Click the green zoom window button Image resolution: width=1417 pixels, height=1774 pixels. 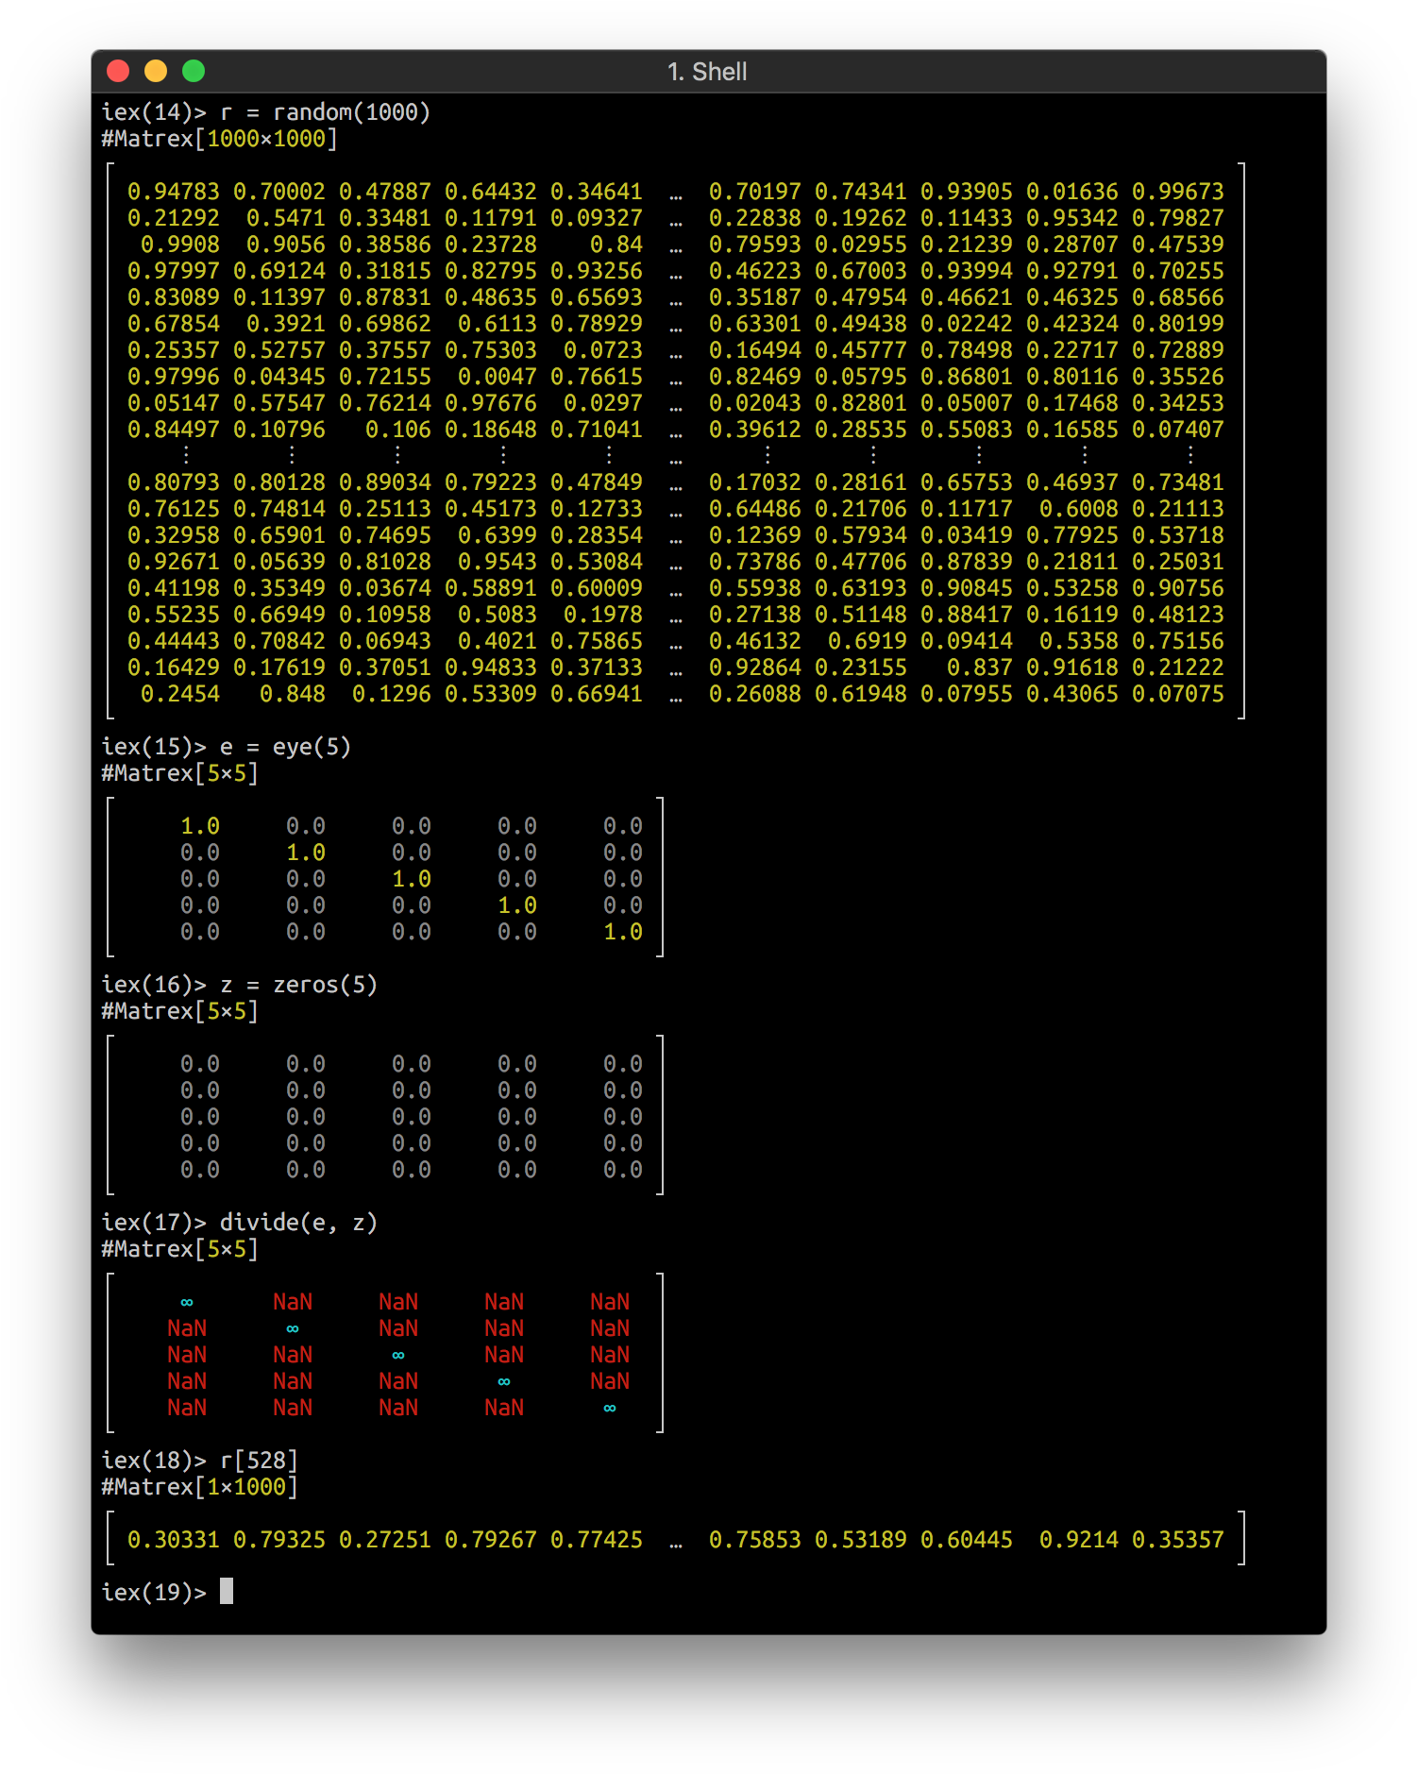pos(194,71)
